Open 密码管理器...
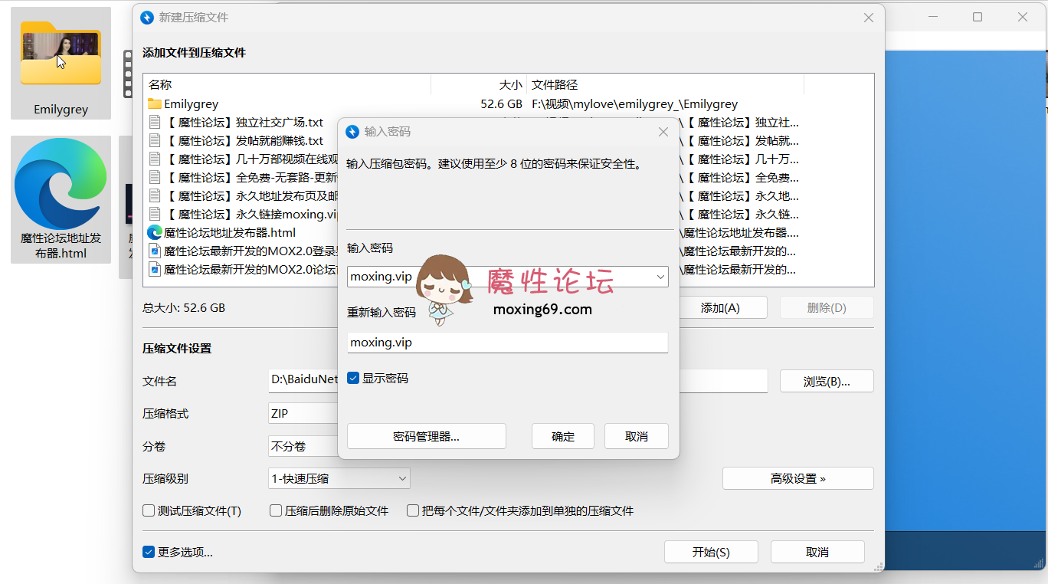The image size is (1048, 584). (x=426, y=436)
